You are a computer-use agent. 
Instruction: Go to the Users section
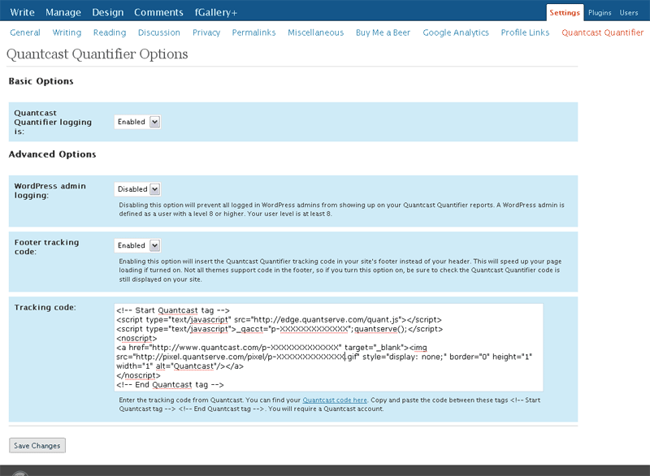(x=628, y=13)
